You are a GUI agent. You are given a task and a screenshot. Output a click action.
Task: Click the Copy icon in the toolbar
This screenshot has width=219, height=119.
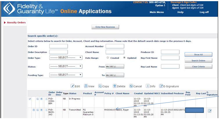pos(100,86)
